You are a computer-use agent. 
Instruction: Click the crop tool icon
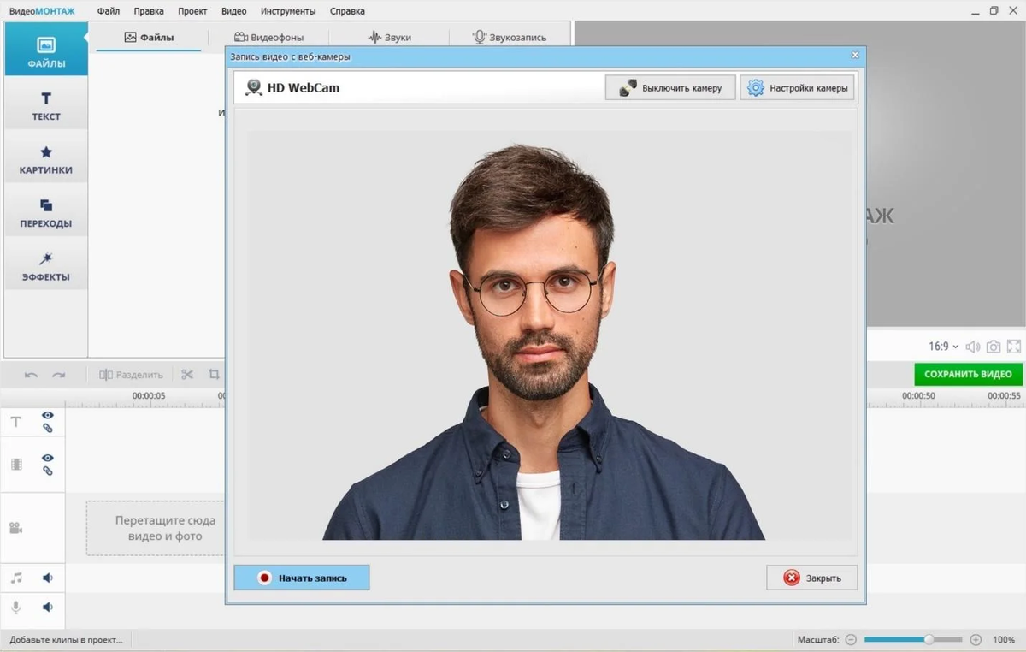click(x=214, y=375)
